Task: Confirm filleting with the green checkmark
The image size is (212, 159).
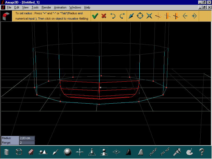Action: click(x=95, y=16)
